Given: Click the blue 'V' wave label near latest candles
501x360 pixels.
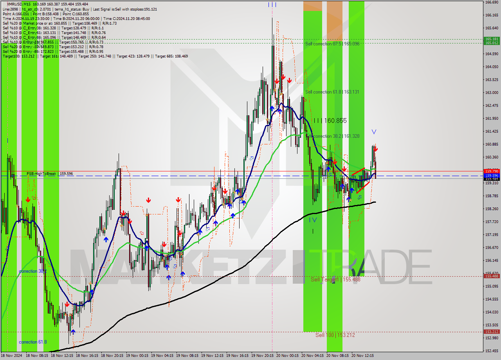Looking at the screenshot, I should [x=374, y=132].
